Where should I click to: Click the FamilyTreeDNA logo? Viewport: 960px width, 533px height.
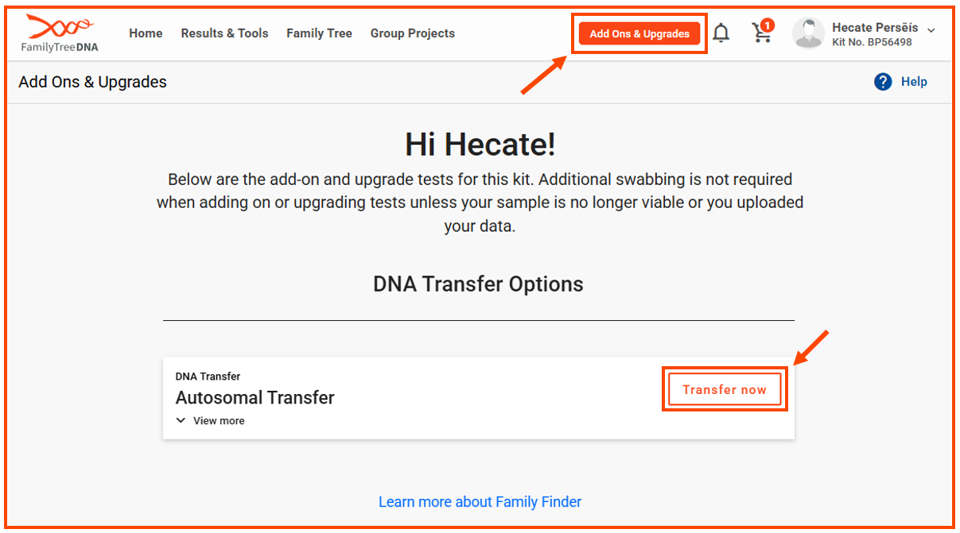coord(59,33)
